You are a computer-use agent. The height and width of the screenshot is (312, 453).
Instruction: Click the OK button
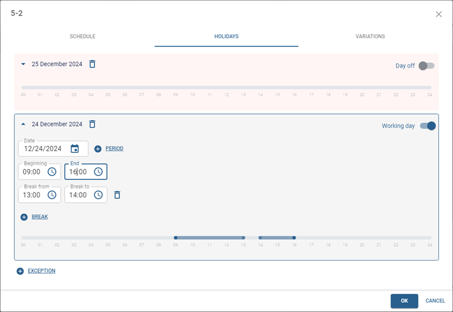[404, 301]
